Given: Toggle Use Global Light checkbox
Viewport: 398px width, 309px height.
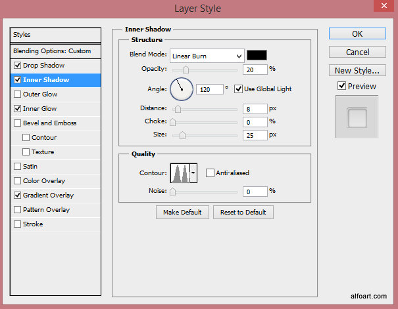Looking at the screenshot, I should (x=238, y=89).
